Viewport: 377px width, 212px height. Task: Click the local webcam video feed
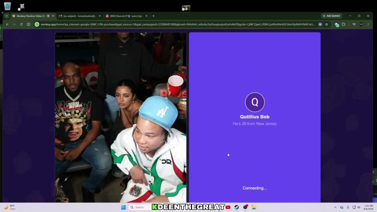tap(120, 117)
